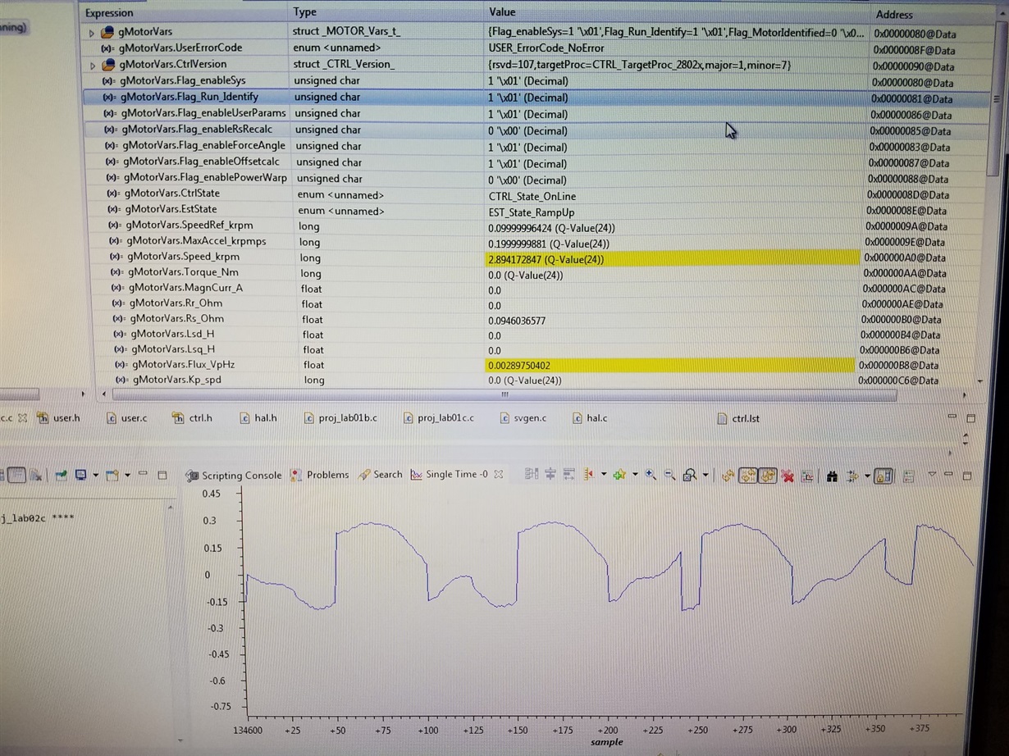Open the graph properties chart icon

807,476
